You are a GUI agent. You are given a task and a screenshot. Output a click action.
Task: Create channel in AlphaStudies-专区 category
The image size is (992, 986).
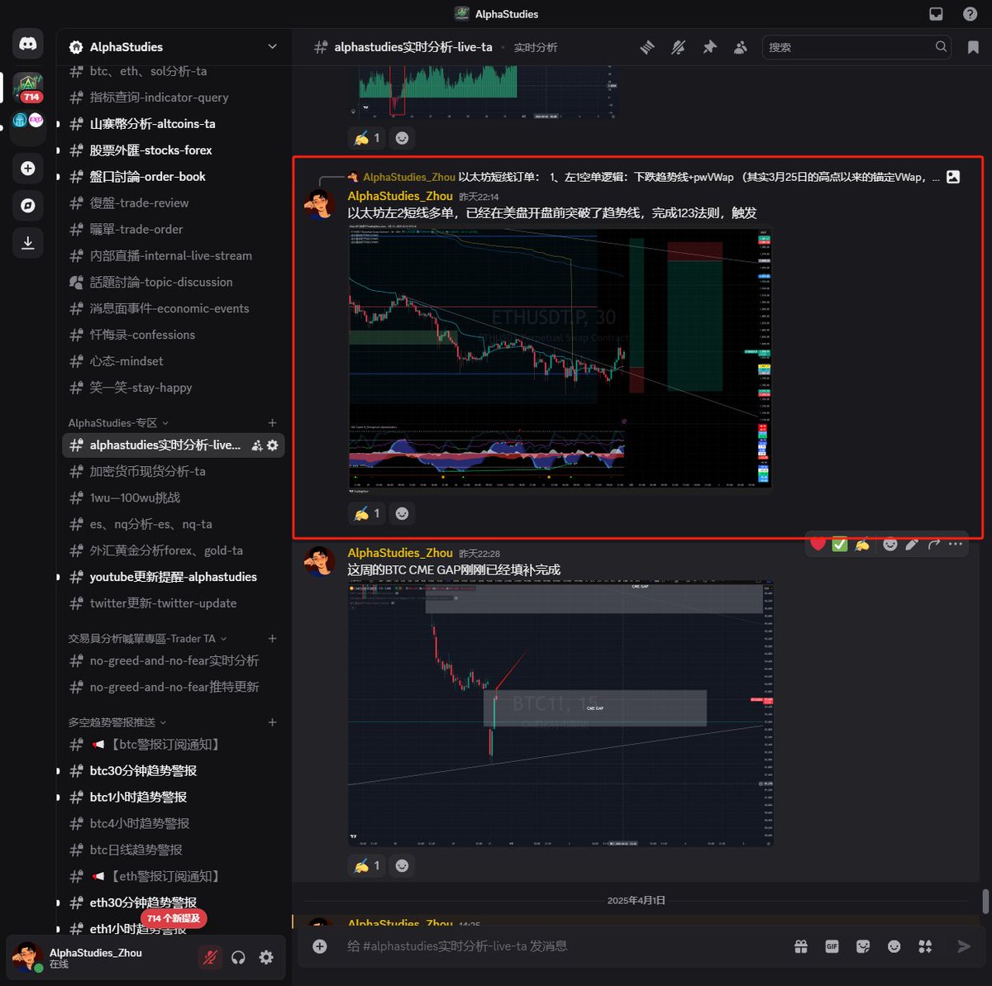tap(272, 422)
